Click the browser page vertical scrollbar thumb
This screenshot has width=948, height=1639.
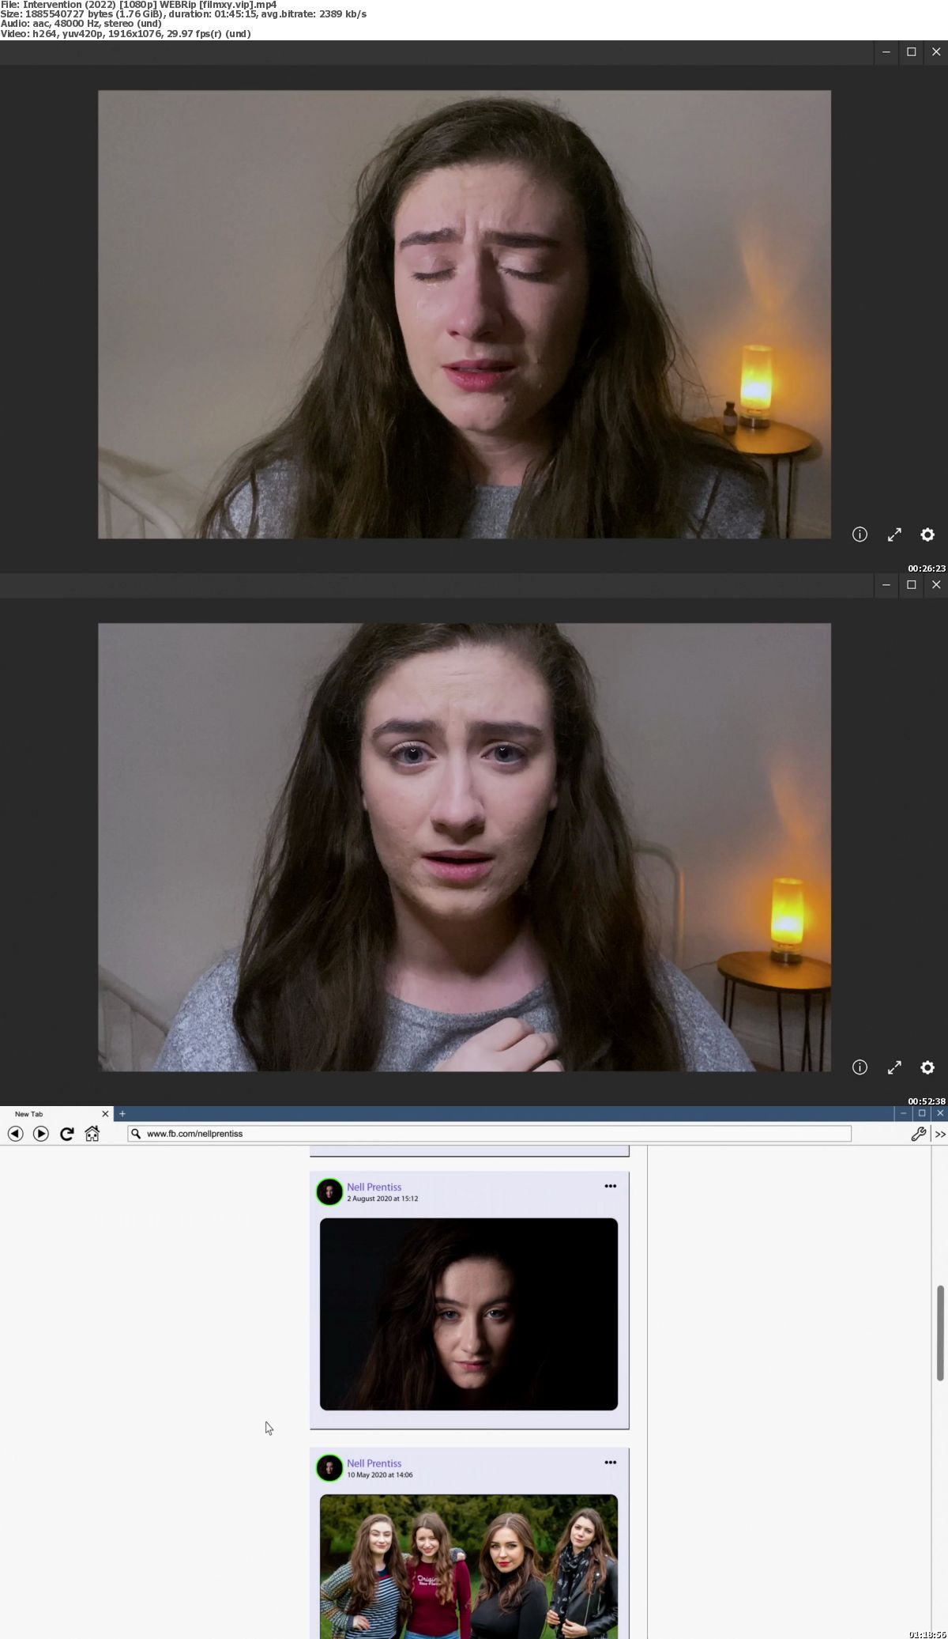point(940,1333)
